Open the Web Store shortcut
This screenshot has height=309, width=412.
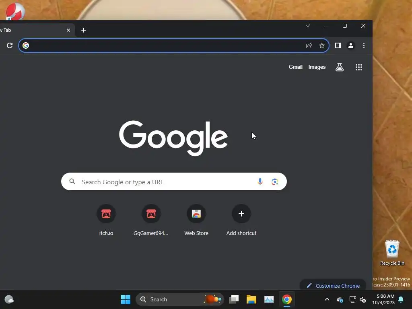pos(196,220)
